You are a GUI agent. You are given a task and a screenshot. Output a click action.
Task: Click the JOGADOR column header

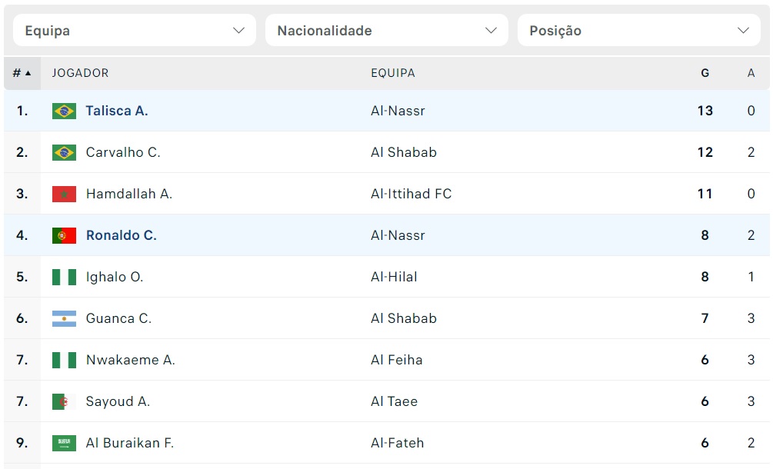point(80,73)
